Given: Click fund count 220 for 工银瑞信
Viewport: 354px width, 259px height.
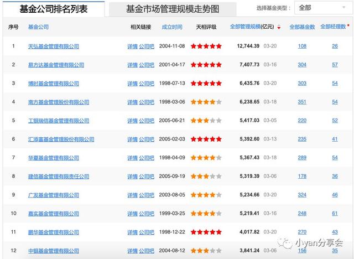Looking at the screenshot, I should [x=302, y=121].
